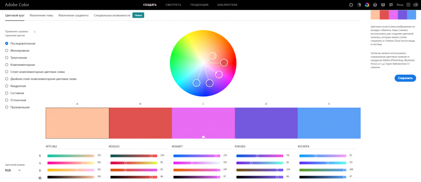Image resolution: width=421 pixels, height=182 pixels.
Task: Click the #7453E0 hex field
Action: click(264, 147)
